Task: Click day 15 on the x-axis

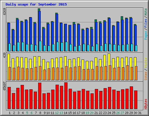Action: pyautogui.click(x=70, y=113)
